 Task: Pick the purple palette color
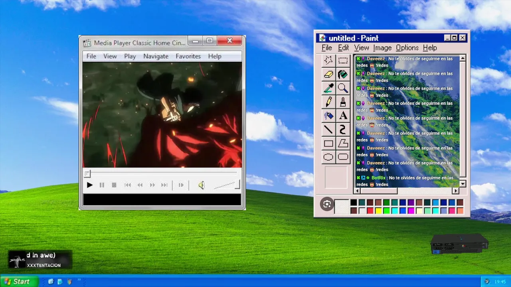411,202
